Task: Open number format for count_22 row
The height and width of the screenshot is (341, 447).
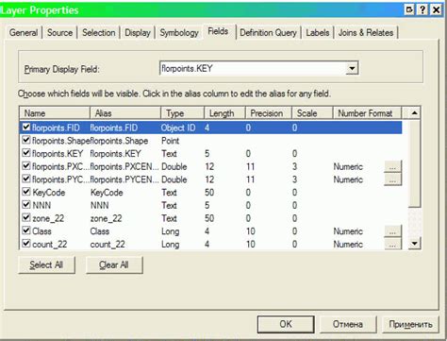Action: click(392, 244)
